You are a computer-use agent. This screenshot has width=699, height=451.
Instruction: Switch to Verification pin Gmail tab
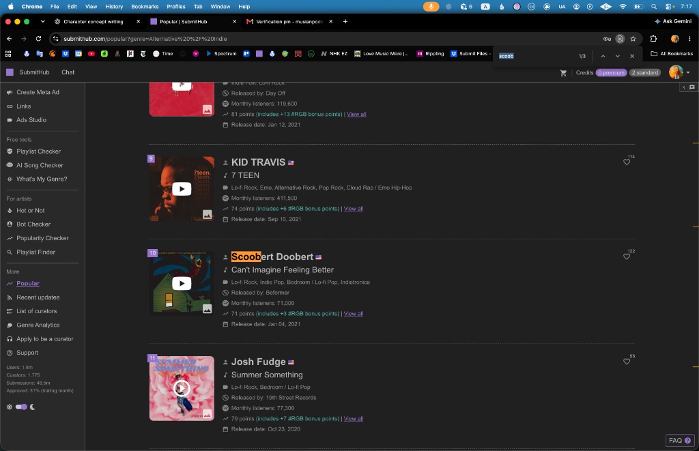pos(289,21)
